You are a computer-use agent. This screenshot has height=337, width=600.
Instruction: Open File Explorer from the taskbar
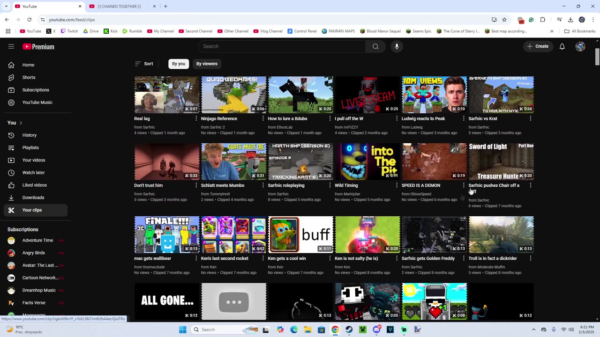coord(307,330)
